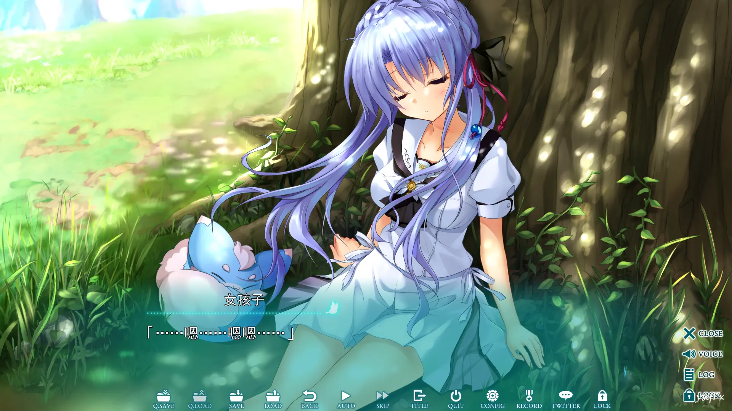Open the backlog via LOG
The width and height of the screenshot is (732, 411).
pos(699,374)
